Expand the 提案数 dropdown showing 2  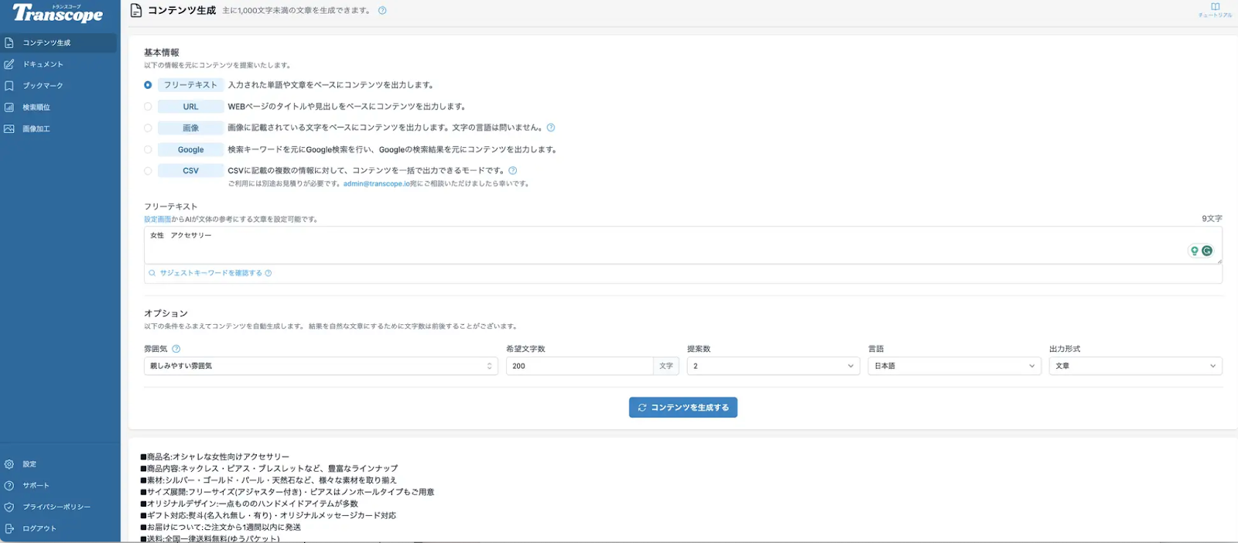click(774, 366)
